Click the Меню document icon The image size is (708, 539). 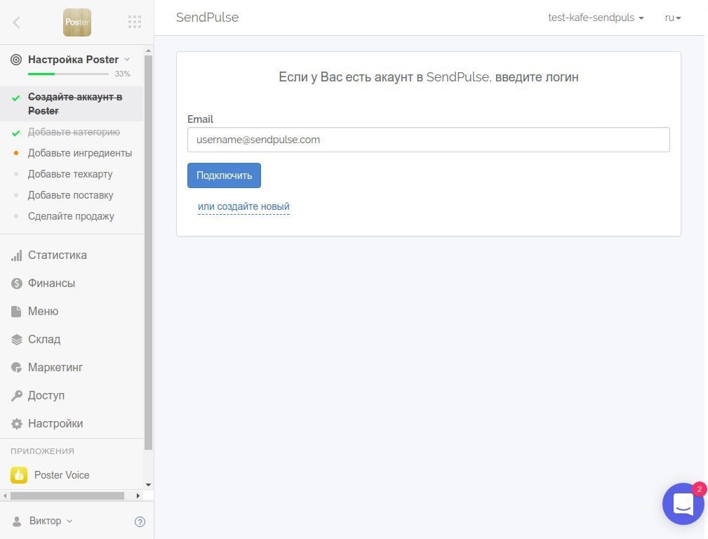(x=16, y=312)
